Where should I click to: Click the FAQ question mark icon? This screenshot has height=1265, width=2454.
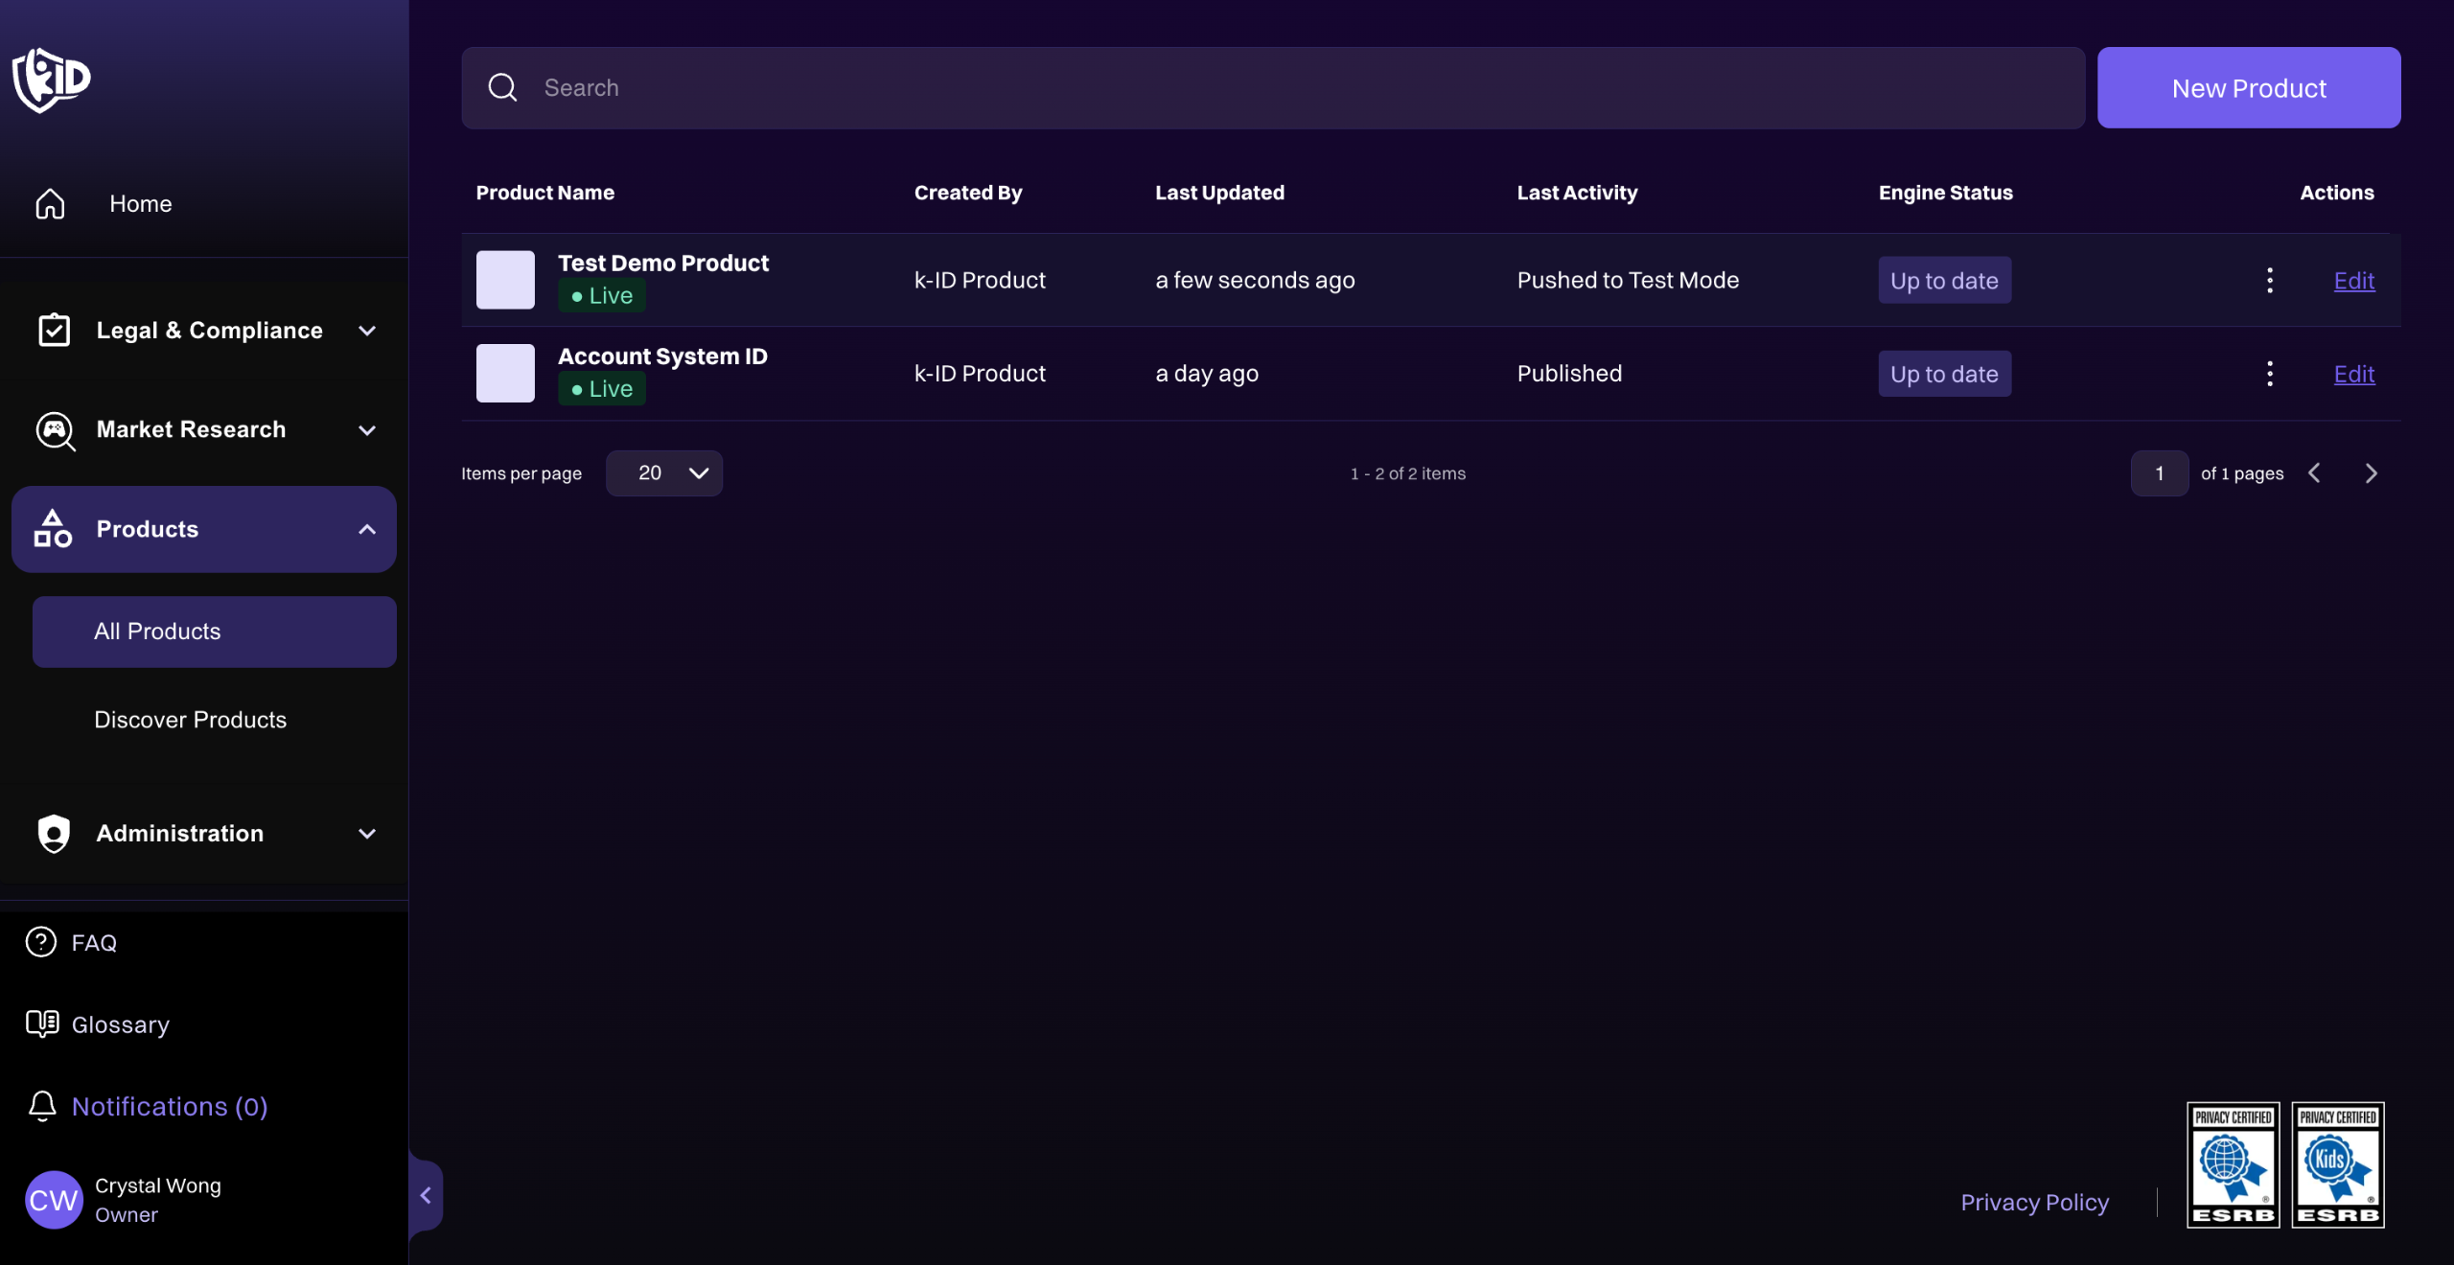point(40,943)
